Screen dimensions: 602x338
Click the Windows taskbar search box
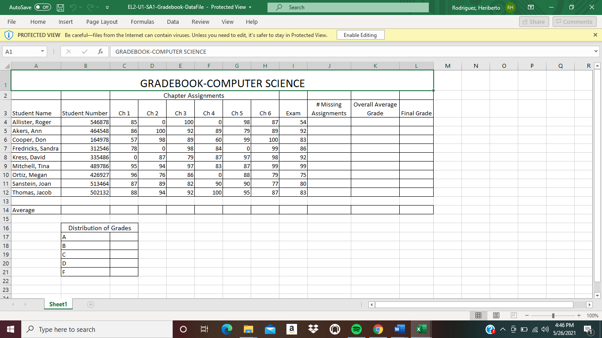[96, 329]
